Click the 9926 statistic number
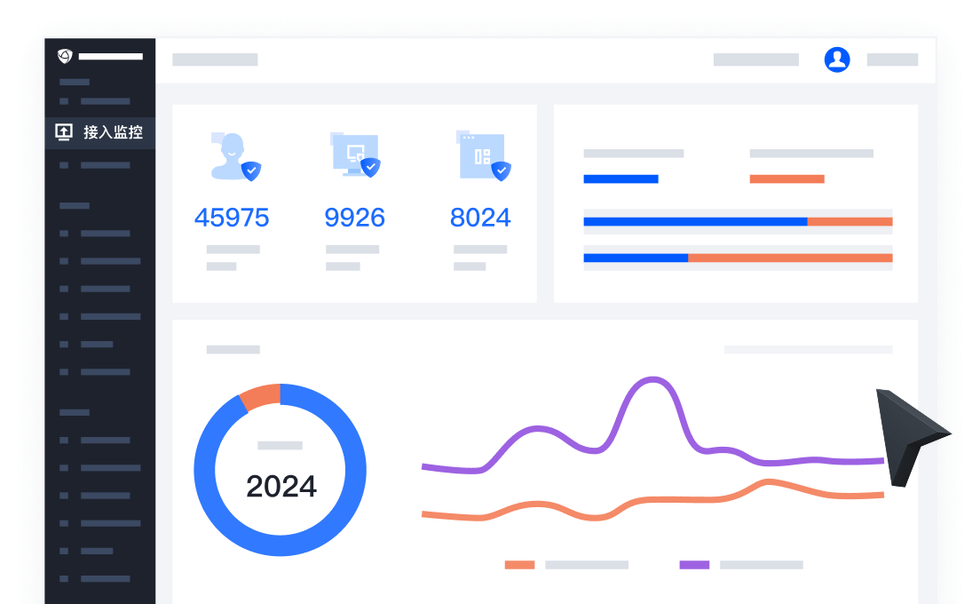Screen dimensions: 980x604 click(x=355, y=218)
